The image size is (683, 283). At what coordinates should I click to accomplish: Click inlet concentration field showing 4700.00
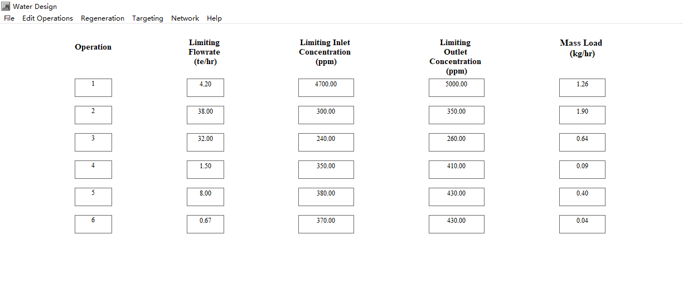[326, 87]
